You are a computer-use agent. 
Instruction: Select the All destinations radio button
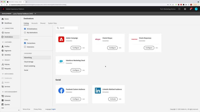[x=25, y=29]
